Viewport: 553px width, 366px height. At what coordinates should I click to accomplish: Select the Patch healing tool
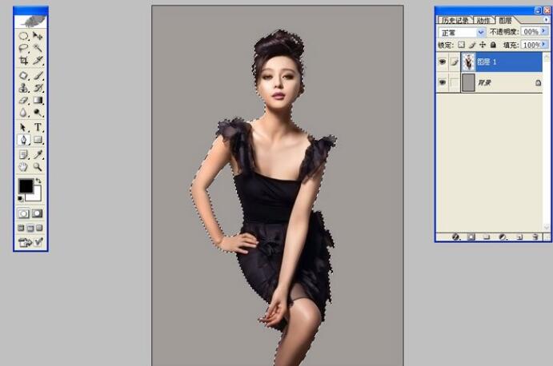point(24,75)
